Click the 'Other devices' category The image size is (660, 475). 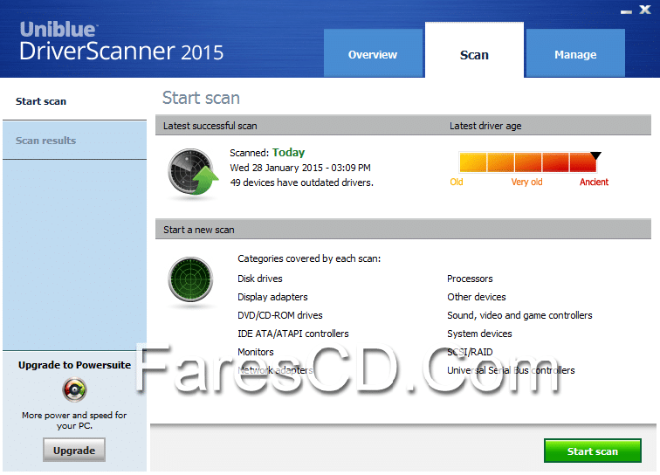point(477,297)
